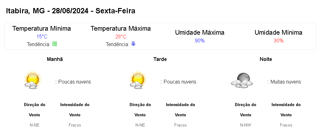Click the green minimum temperature trend icon

click(x=55, y=44)
